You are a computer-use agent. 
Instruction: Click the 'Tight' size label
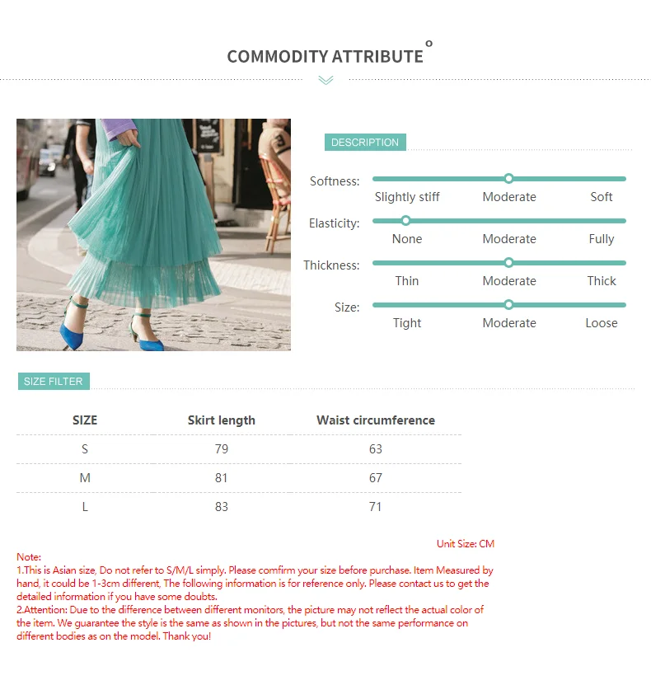click(407, 323)
